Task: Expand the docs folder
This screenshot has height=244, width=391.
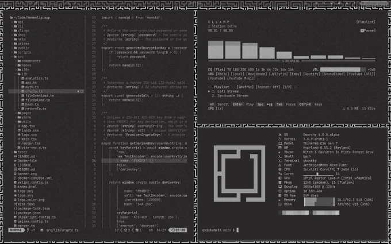Action: [x=12, y=35]
